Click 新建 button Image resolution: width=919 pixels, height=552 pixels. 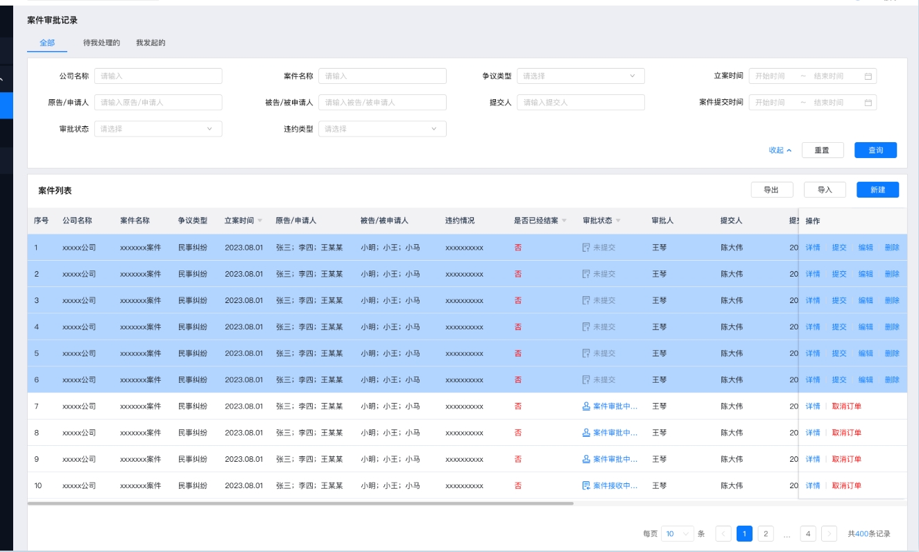click(877, 190)
